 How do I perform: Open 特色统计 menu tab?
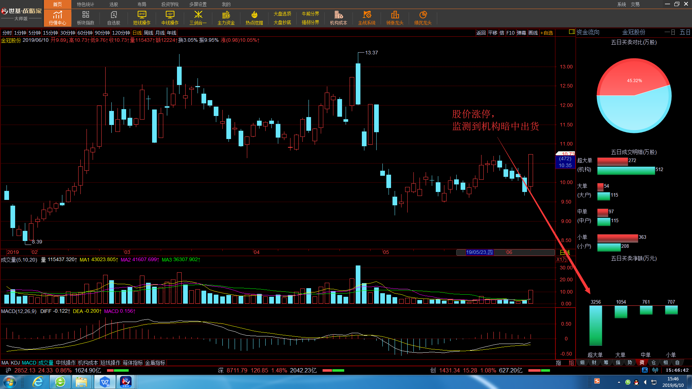tap(85, 4)
